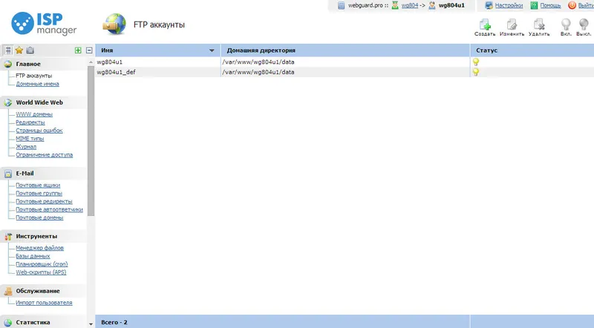Click the Помощь link
594x328 pixels.
(x=550, y=5)
